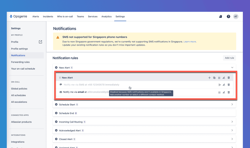Open the AT user avatar menu
Viewport: 250px width, 148px height.
pos(236,17)
